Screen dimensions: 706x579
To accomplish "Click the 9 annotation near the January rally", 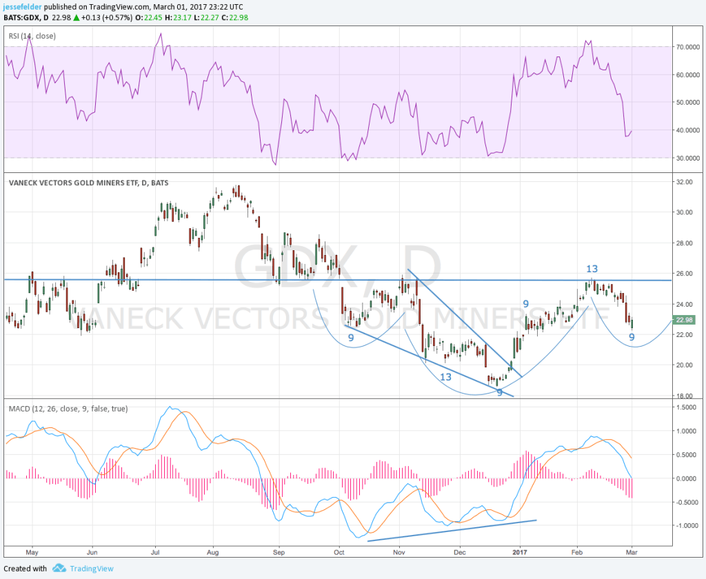I will 525,304.
